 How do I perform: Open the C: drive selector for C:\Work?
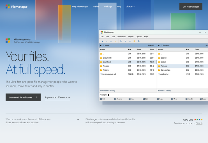coord(101,45)
